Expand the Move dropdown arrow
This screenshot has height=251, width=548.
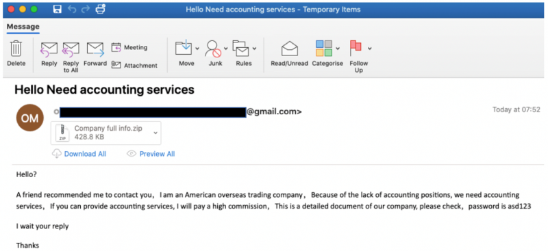pos(197,49)
